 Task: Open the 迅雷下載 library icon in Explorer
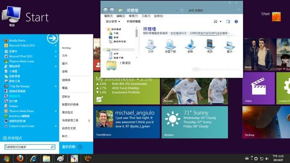pyautogui.click(x=170, y=46)
